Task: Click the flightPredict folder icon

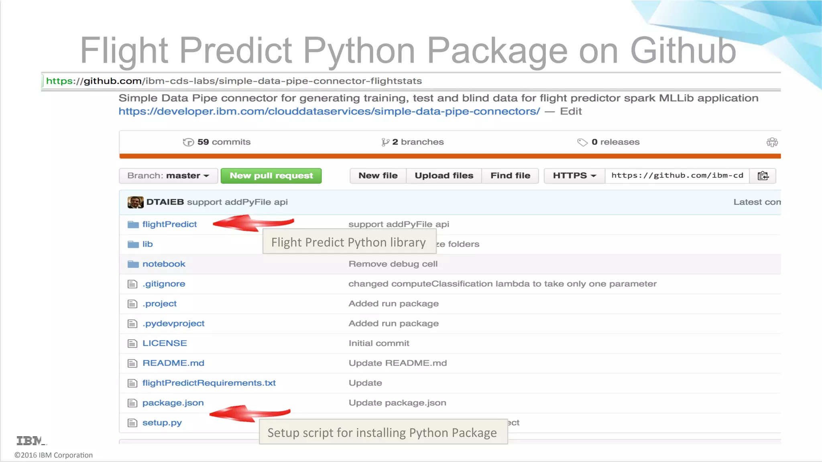Action: coord(133,225)
